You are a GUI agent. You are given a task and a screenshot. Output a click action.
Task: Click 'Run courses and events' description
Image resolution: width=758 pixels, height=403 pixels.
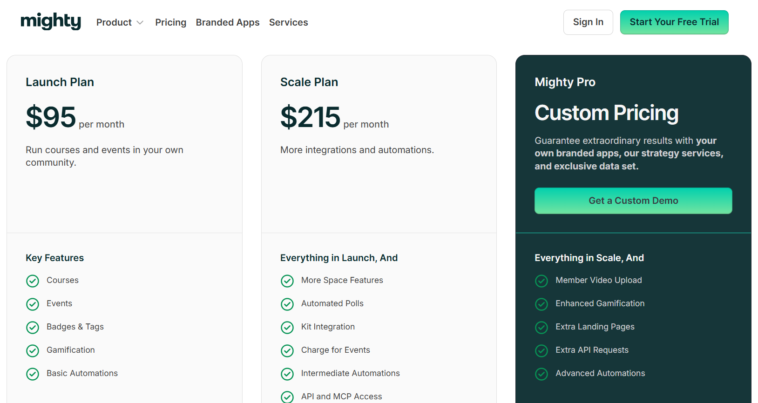coord(104,156)
